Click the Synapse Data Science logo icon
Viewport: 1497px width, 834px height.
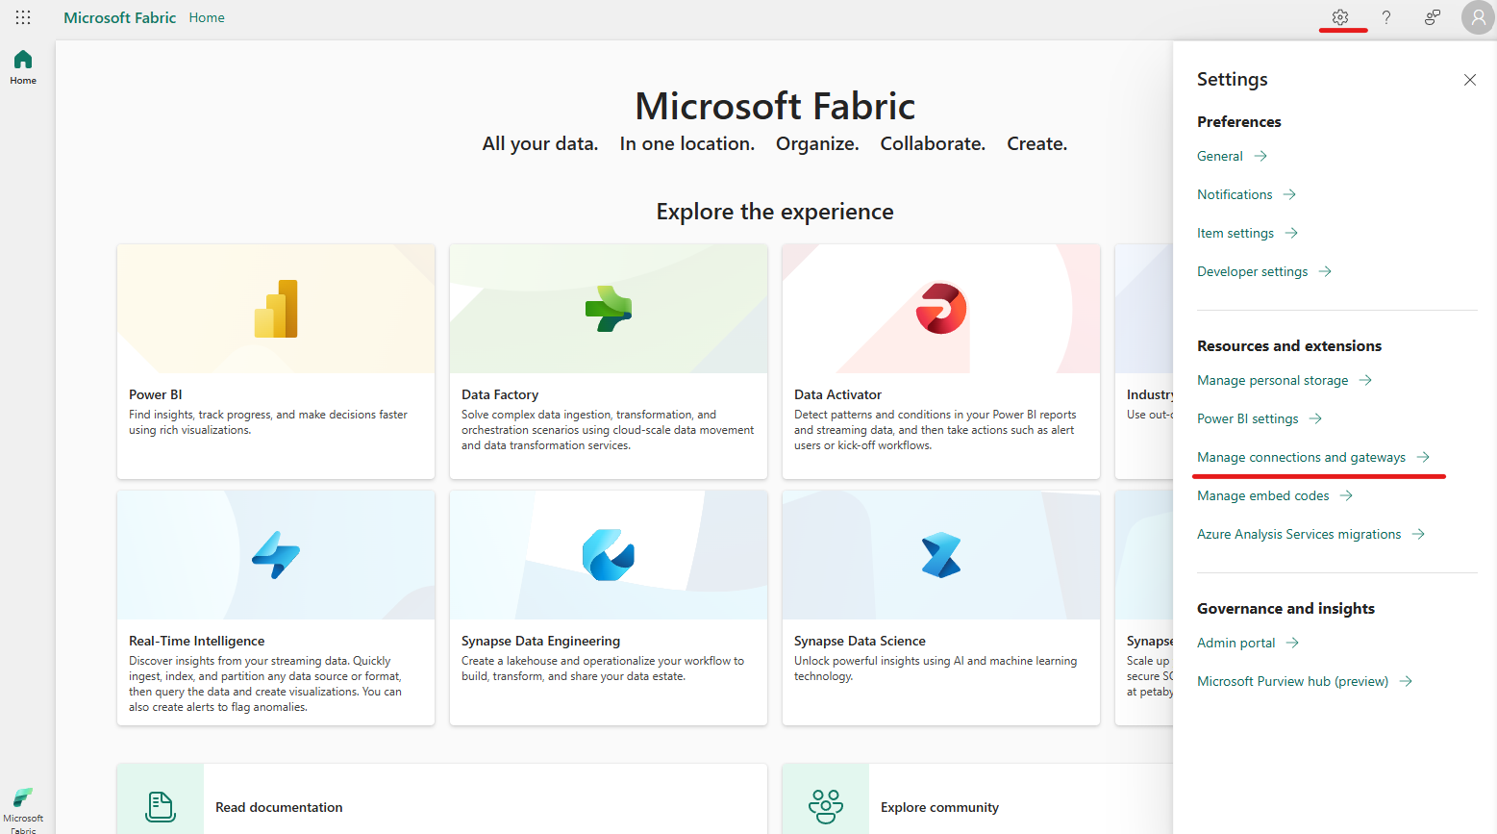(941, 555)
